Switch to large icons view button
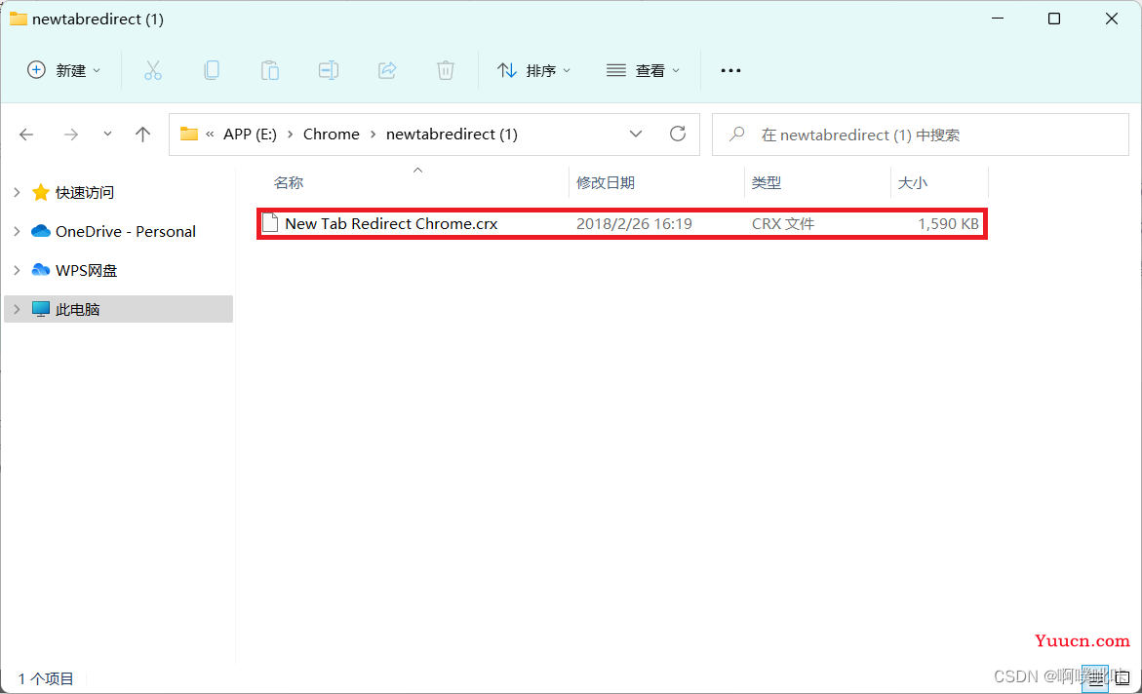This screenshot has width=1142, height=694. tap(1122, 678)
